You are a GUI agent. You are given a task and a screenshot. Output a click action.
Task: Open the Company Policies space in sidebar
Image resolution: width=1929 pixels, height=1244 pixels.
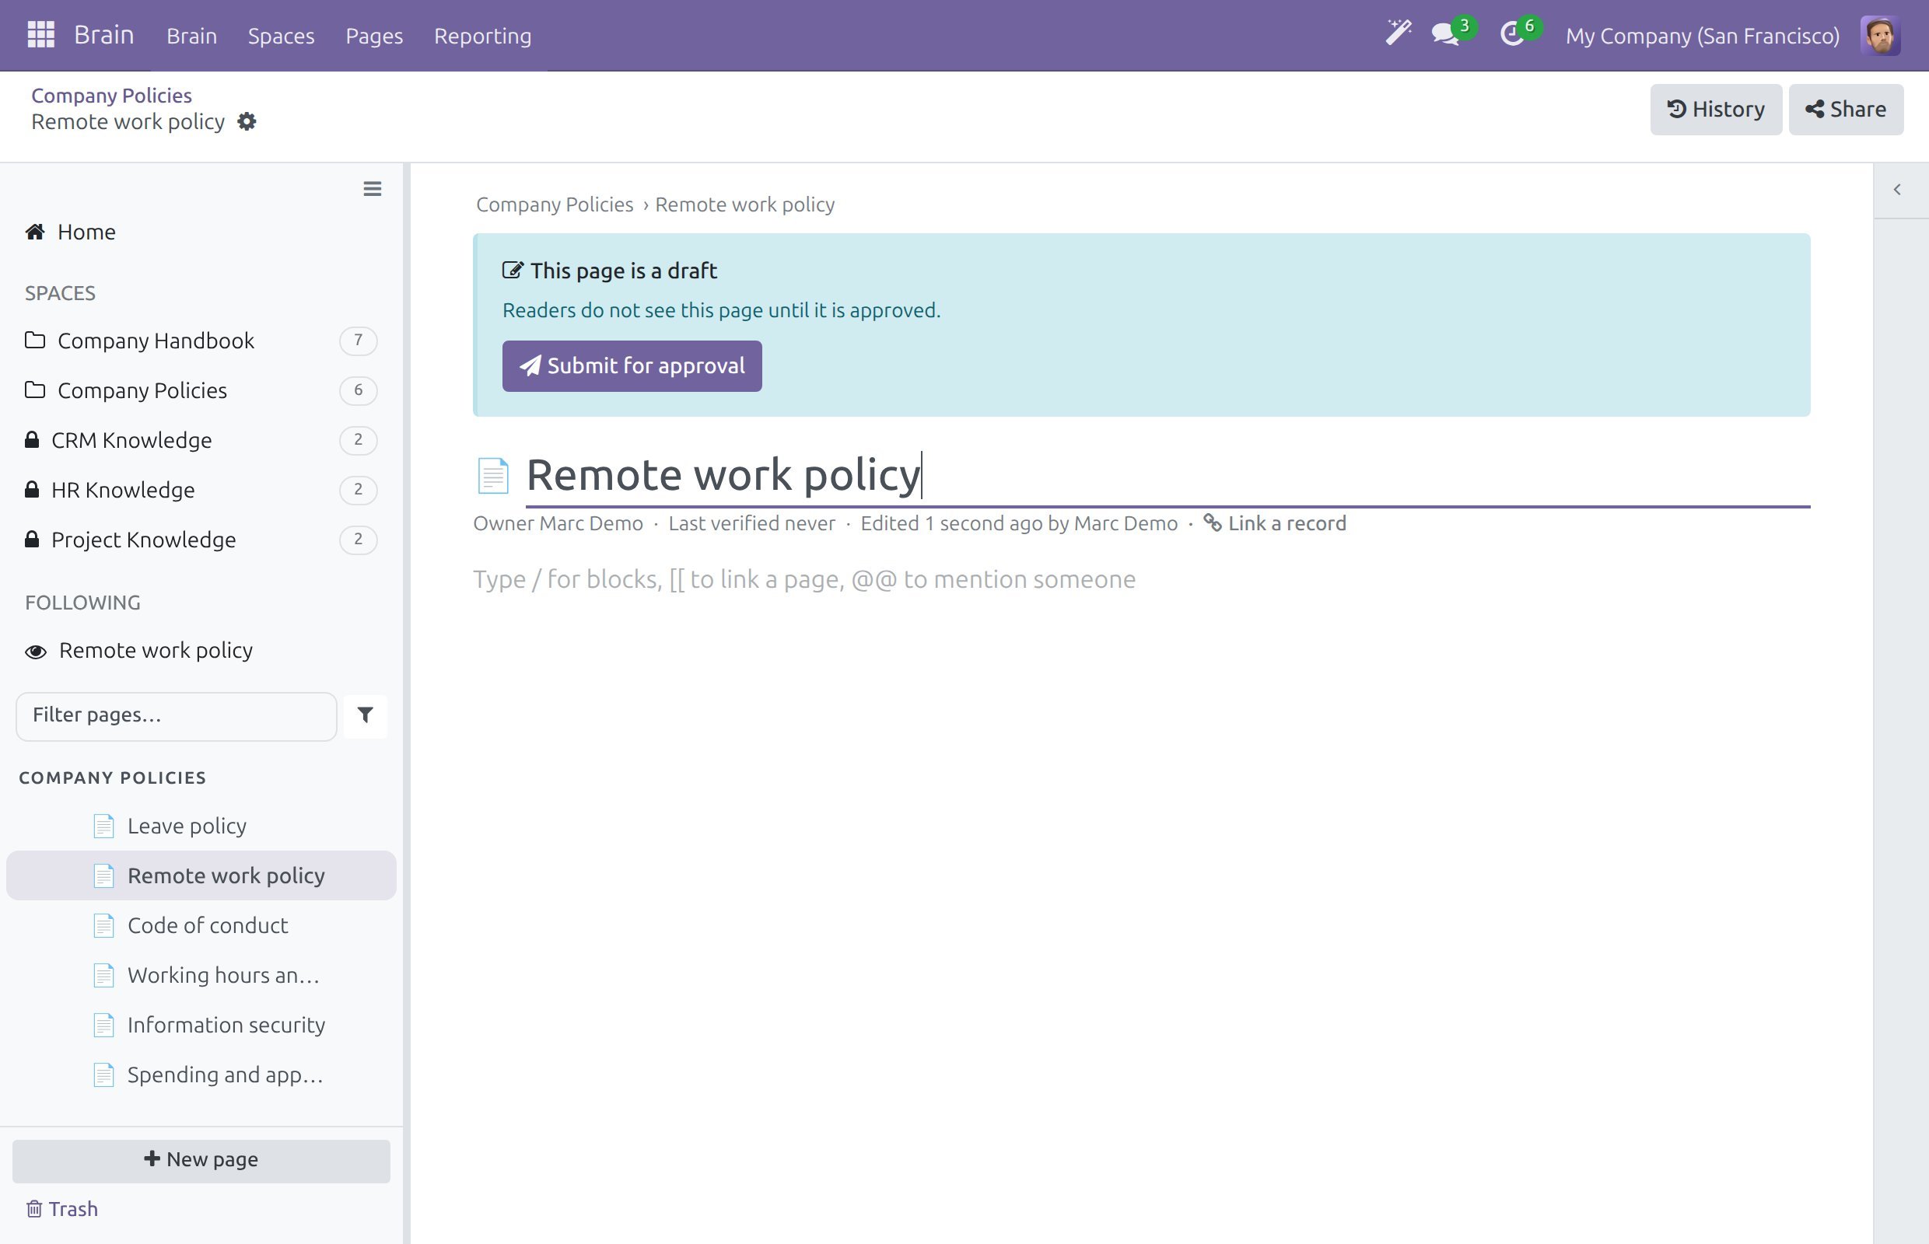point(201,391)
